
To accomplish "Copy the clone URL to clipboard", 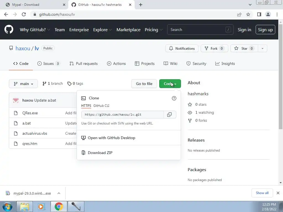I will coord(169,115).
